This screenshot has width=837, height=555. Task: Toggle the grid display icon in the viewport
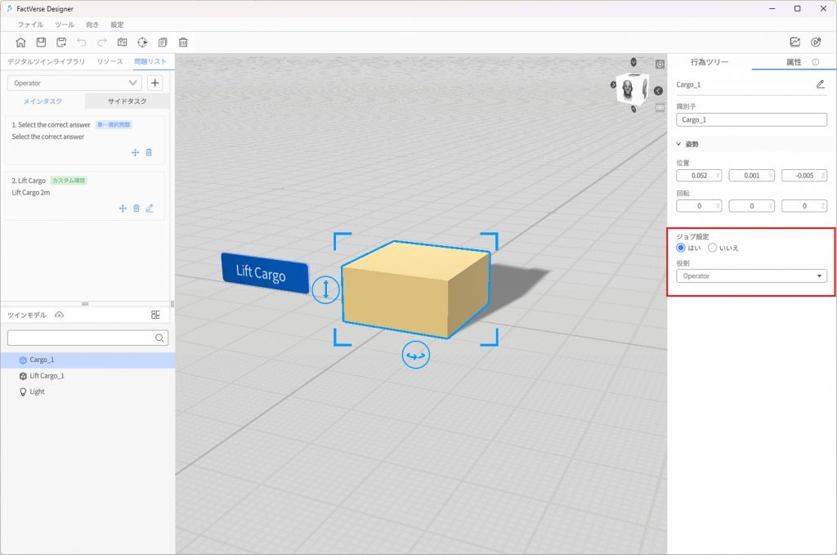(660, 106)
